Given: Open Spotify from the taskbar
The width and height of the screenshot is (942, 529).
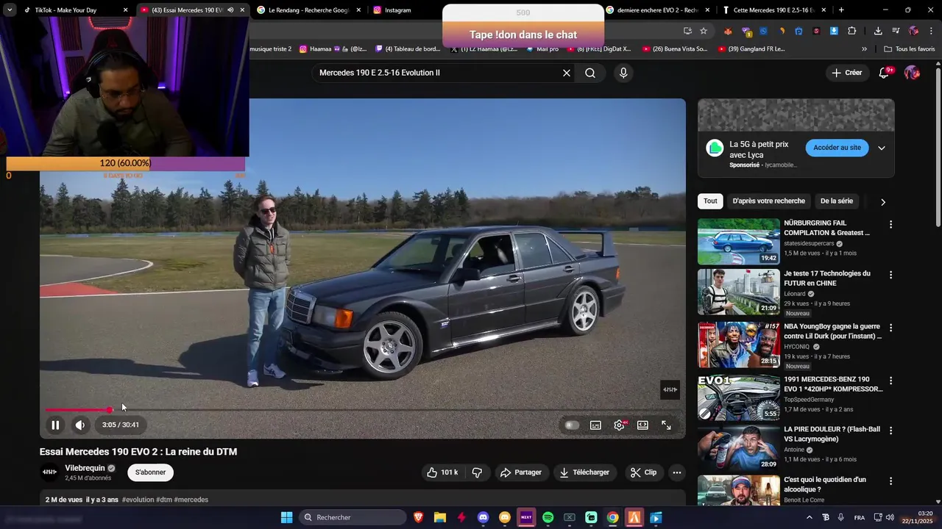Looking at the screenshot, I should (548, 517).
